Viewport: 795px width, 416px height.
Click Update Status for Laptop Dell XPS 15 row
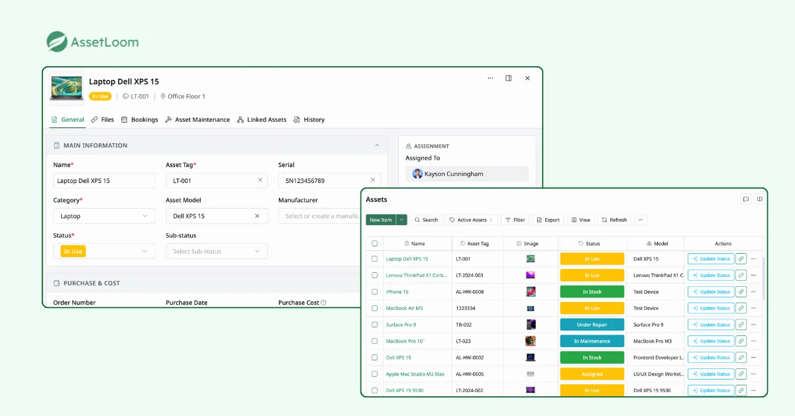point(711,259)
